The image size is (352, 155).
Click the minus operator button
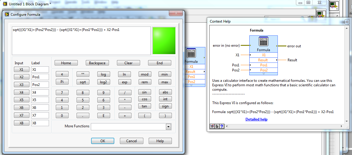pos(125,108)
